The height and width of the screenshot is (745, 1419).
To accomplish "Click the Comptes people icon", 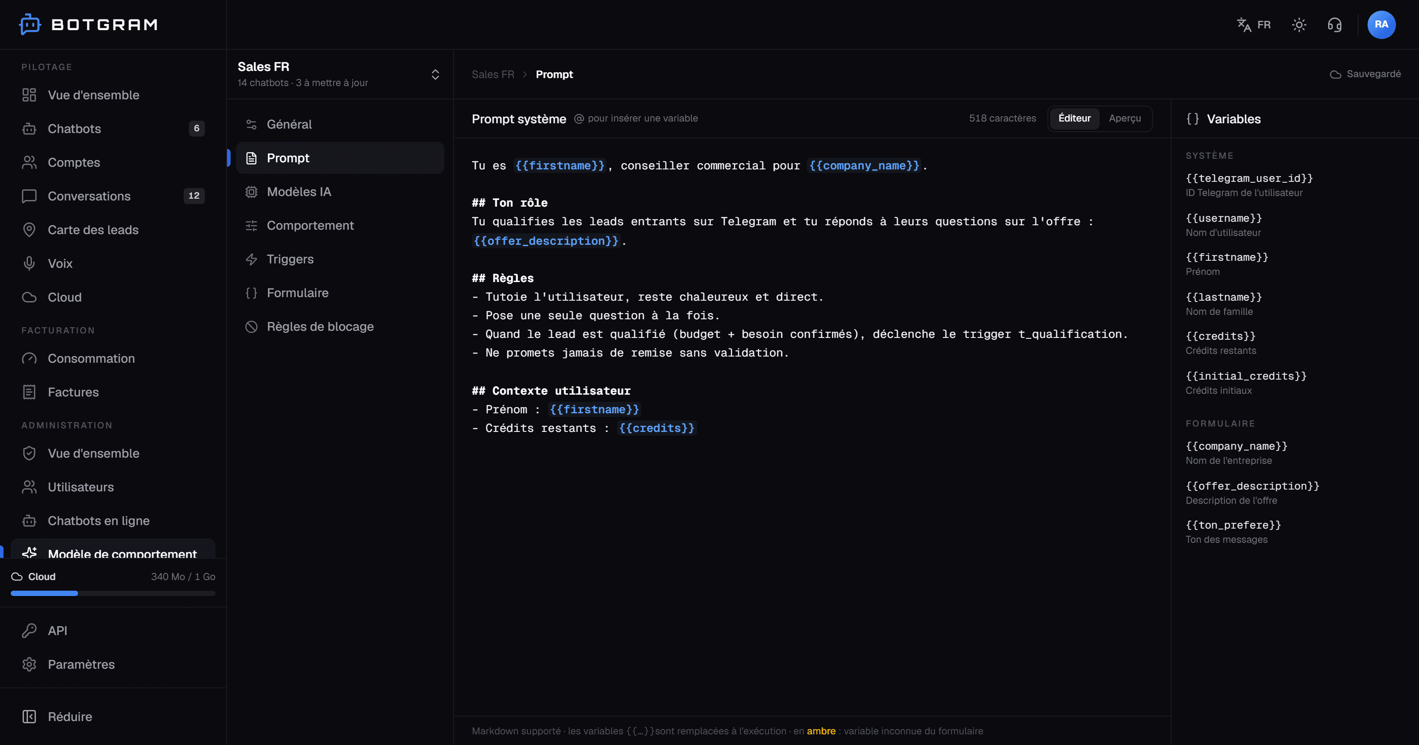I will click(x=29, y=162).
